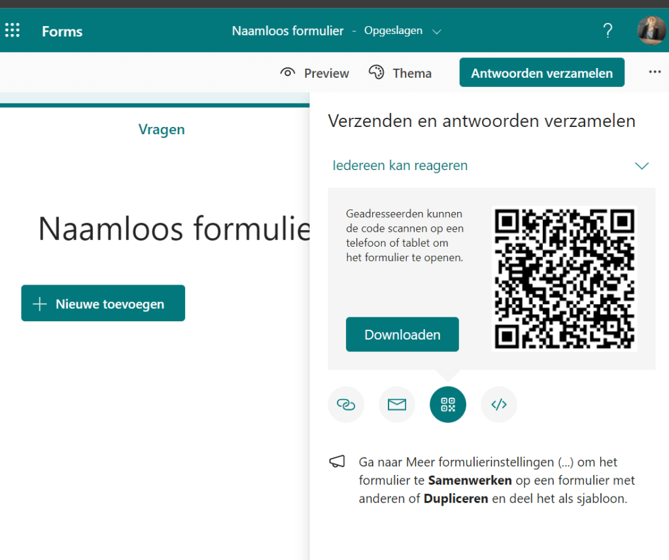
Task: Click the QR code image
Action: point(564,279)
